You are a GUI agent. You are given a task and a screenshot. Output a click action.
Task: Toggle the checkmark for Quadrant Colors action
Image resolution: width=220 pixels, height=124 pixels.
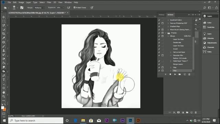coord(159,20)
